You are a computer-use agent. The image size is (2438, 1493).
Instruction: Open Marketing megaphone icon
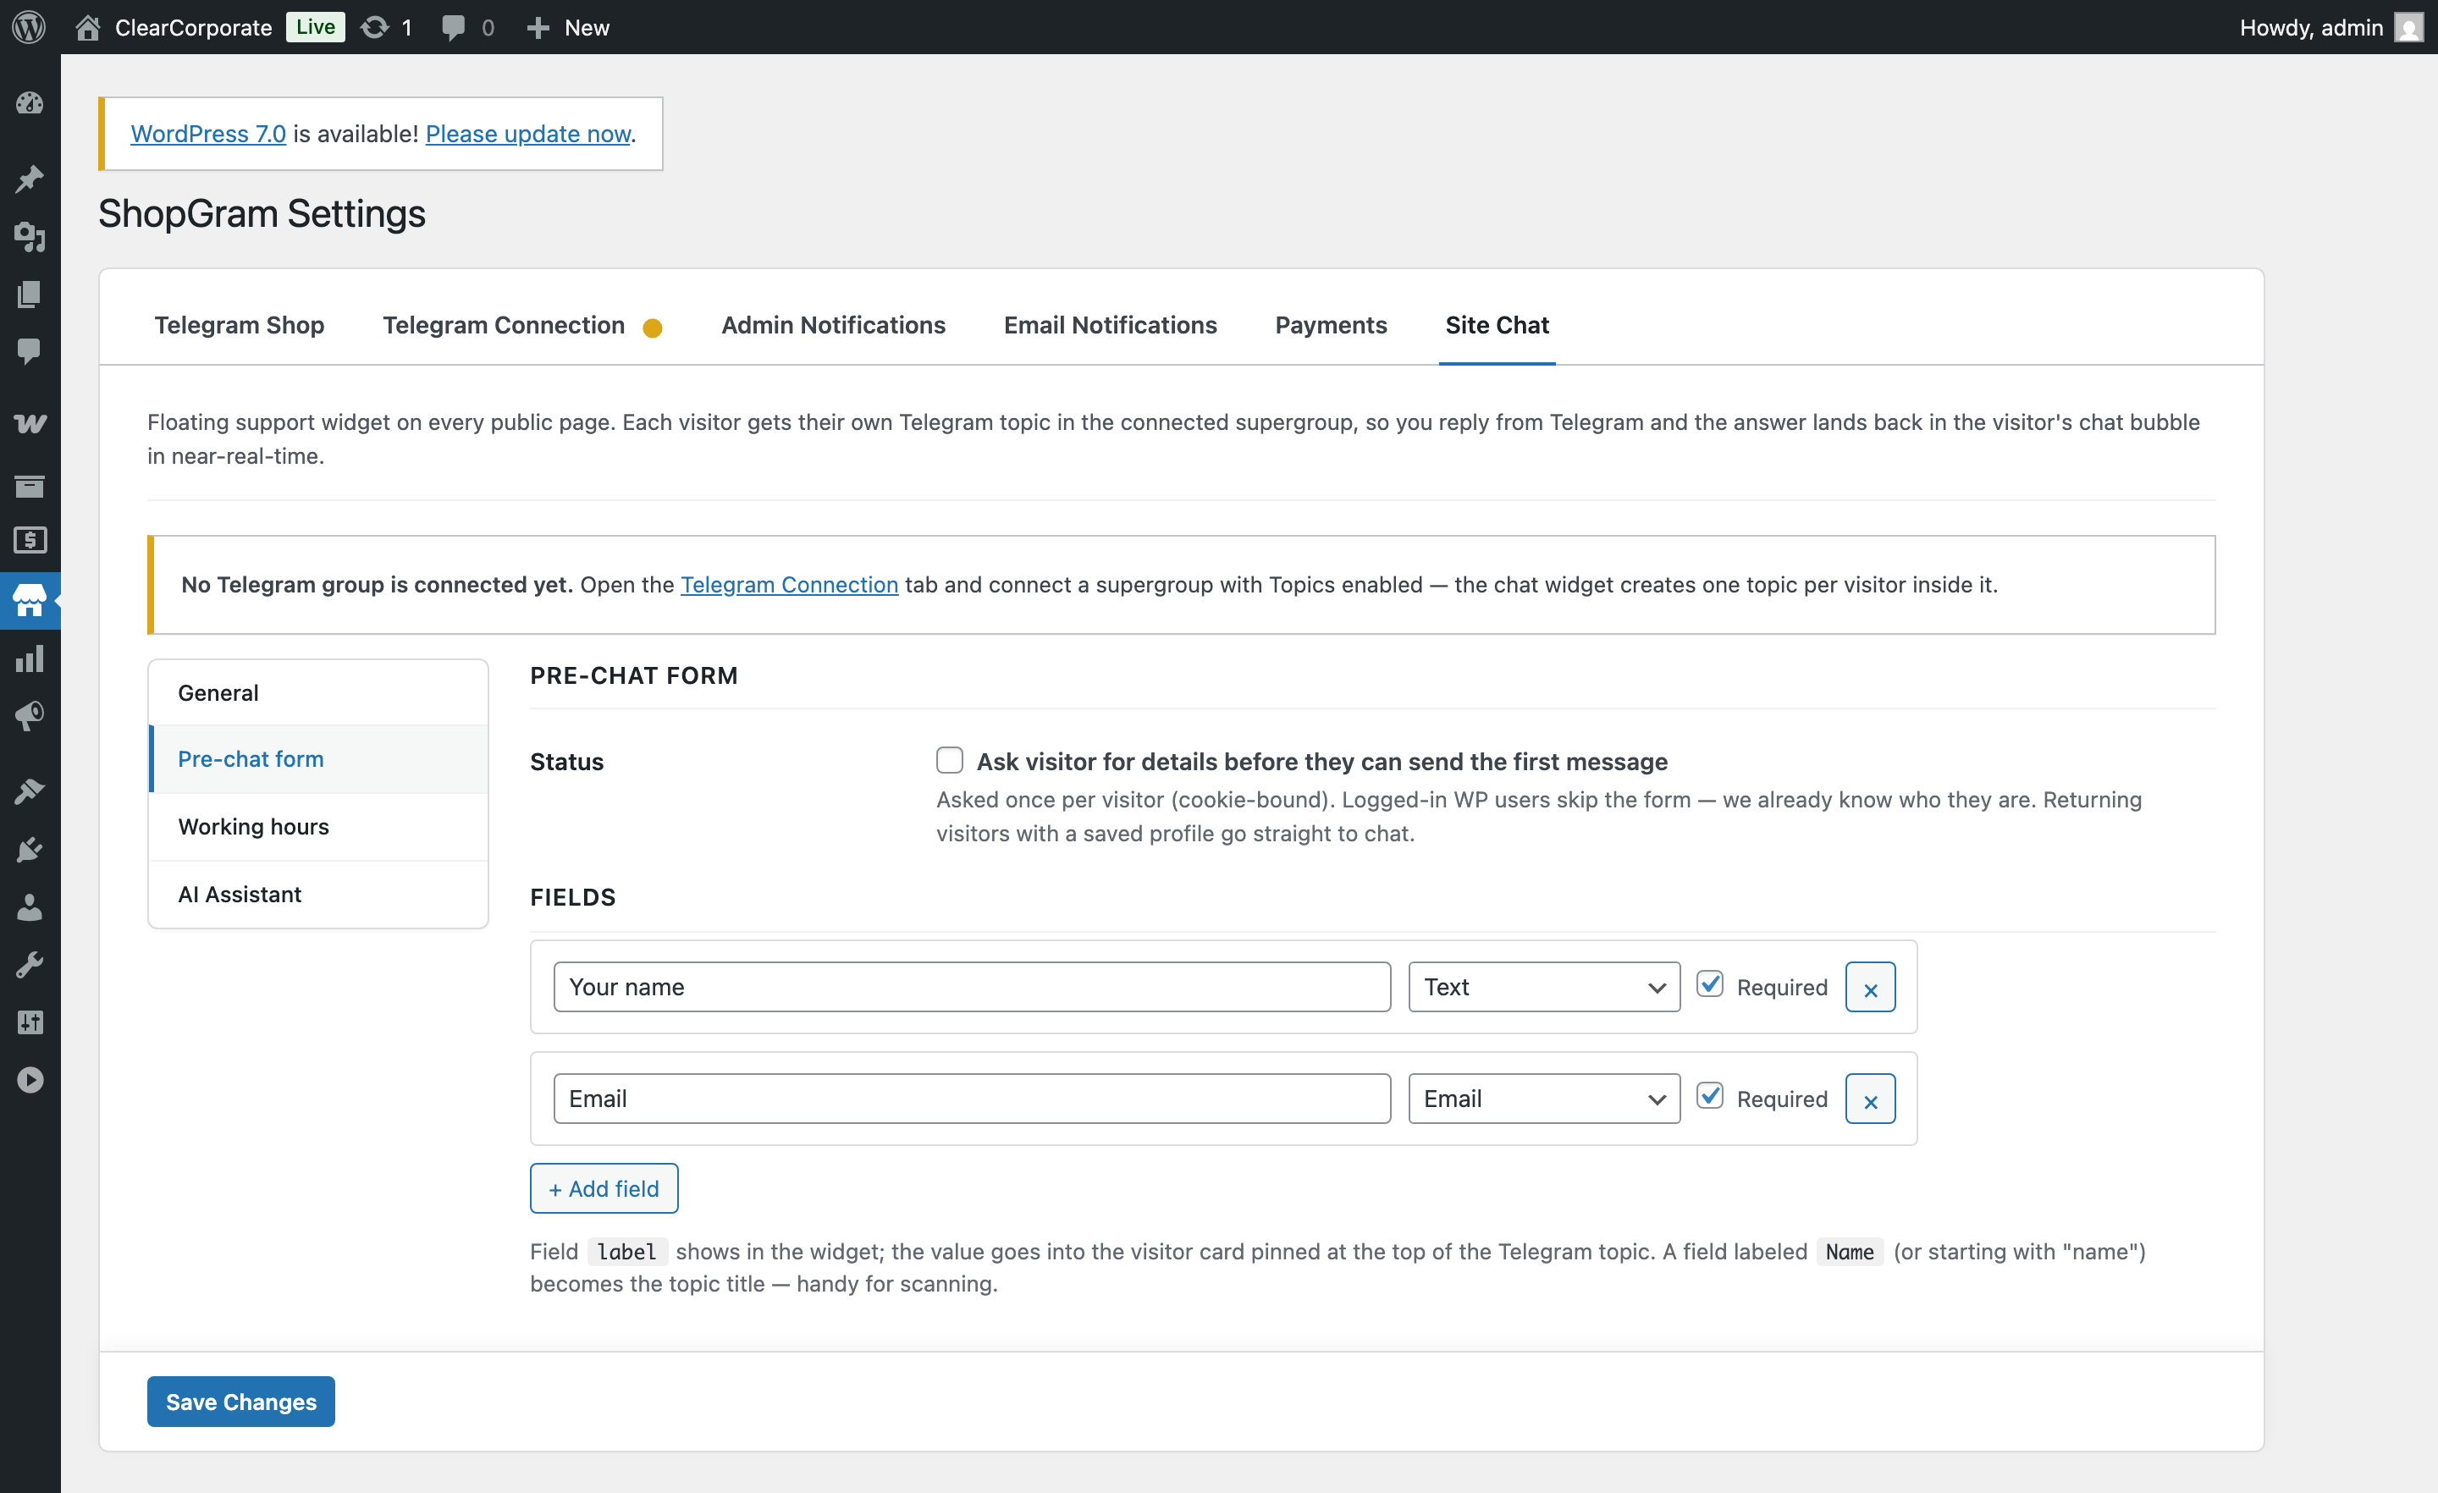click(30, 716)
